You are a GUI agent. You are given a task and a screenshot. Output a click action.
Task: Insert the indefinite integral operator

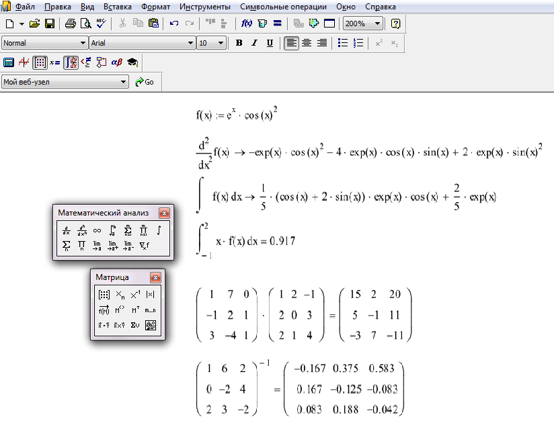tap(159, 231)
